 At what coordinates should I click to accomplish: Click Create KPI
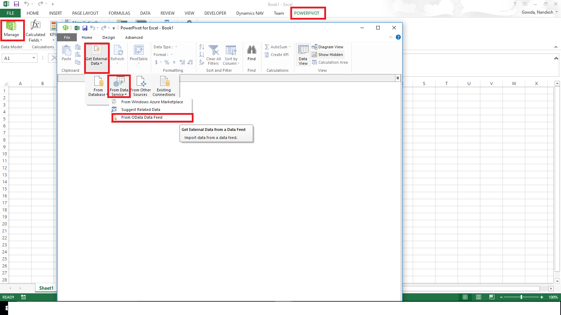click(x=277, y=55)
